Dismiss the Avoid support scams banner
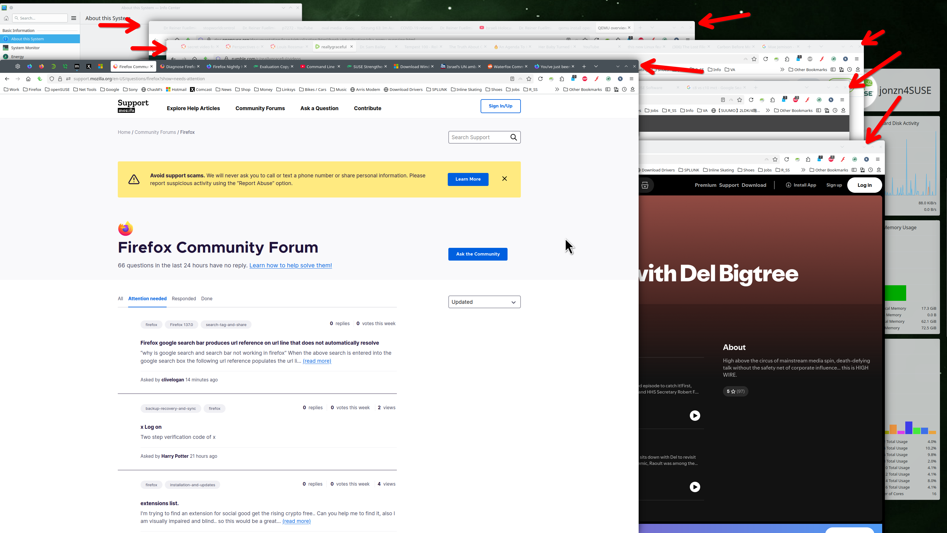 pos(504,178)
